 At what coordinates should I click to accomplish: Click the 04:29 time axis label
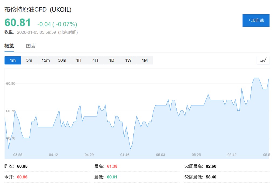[89, 155]
